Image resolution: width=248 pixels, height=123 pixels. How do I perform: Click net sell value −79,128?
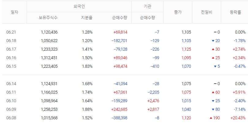pos(120,49)
